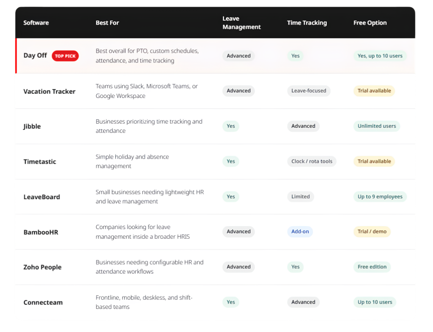
Task: Click the 'Yes, up to 10 users' tag
Action: pyautogui.click(x=380, y=56)
